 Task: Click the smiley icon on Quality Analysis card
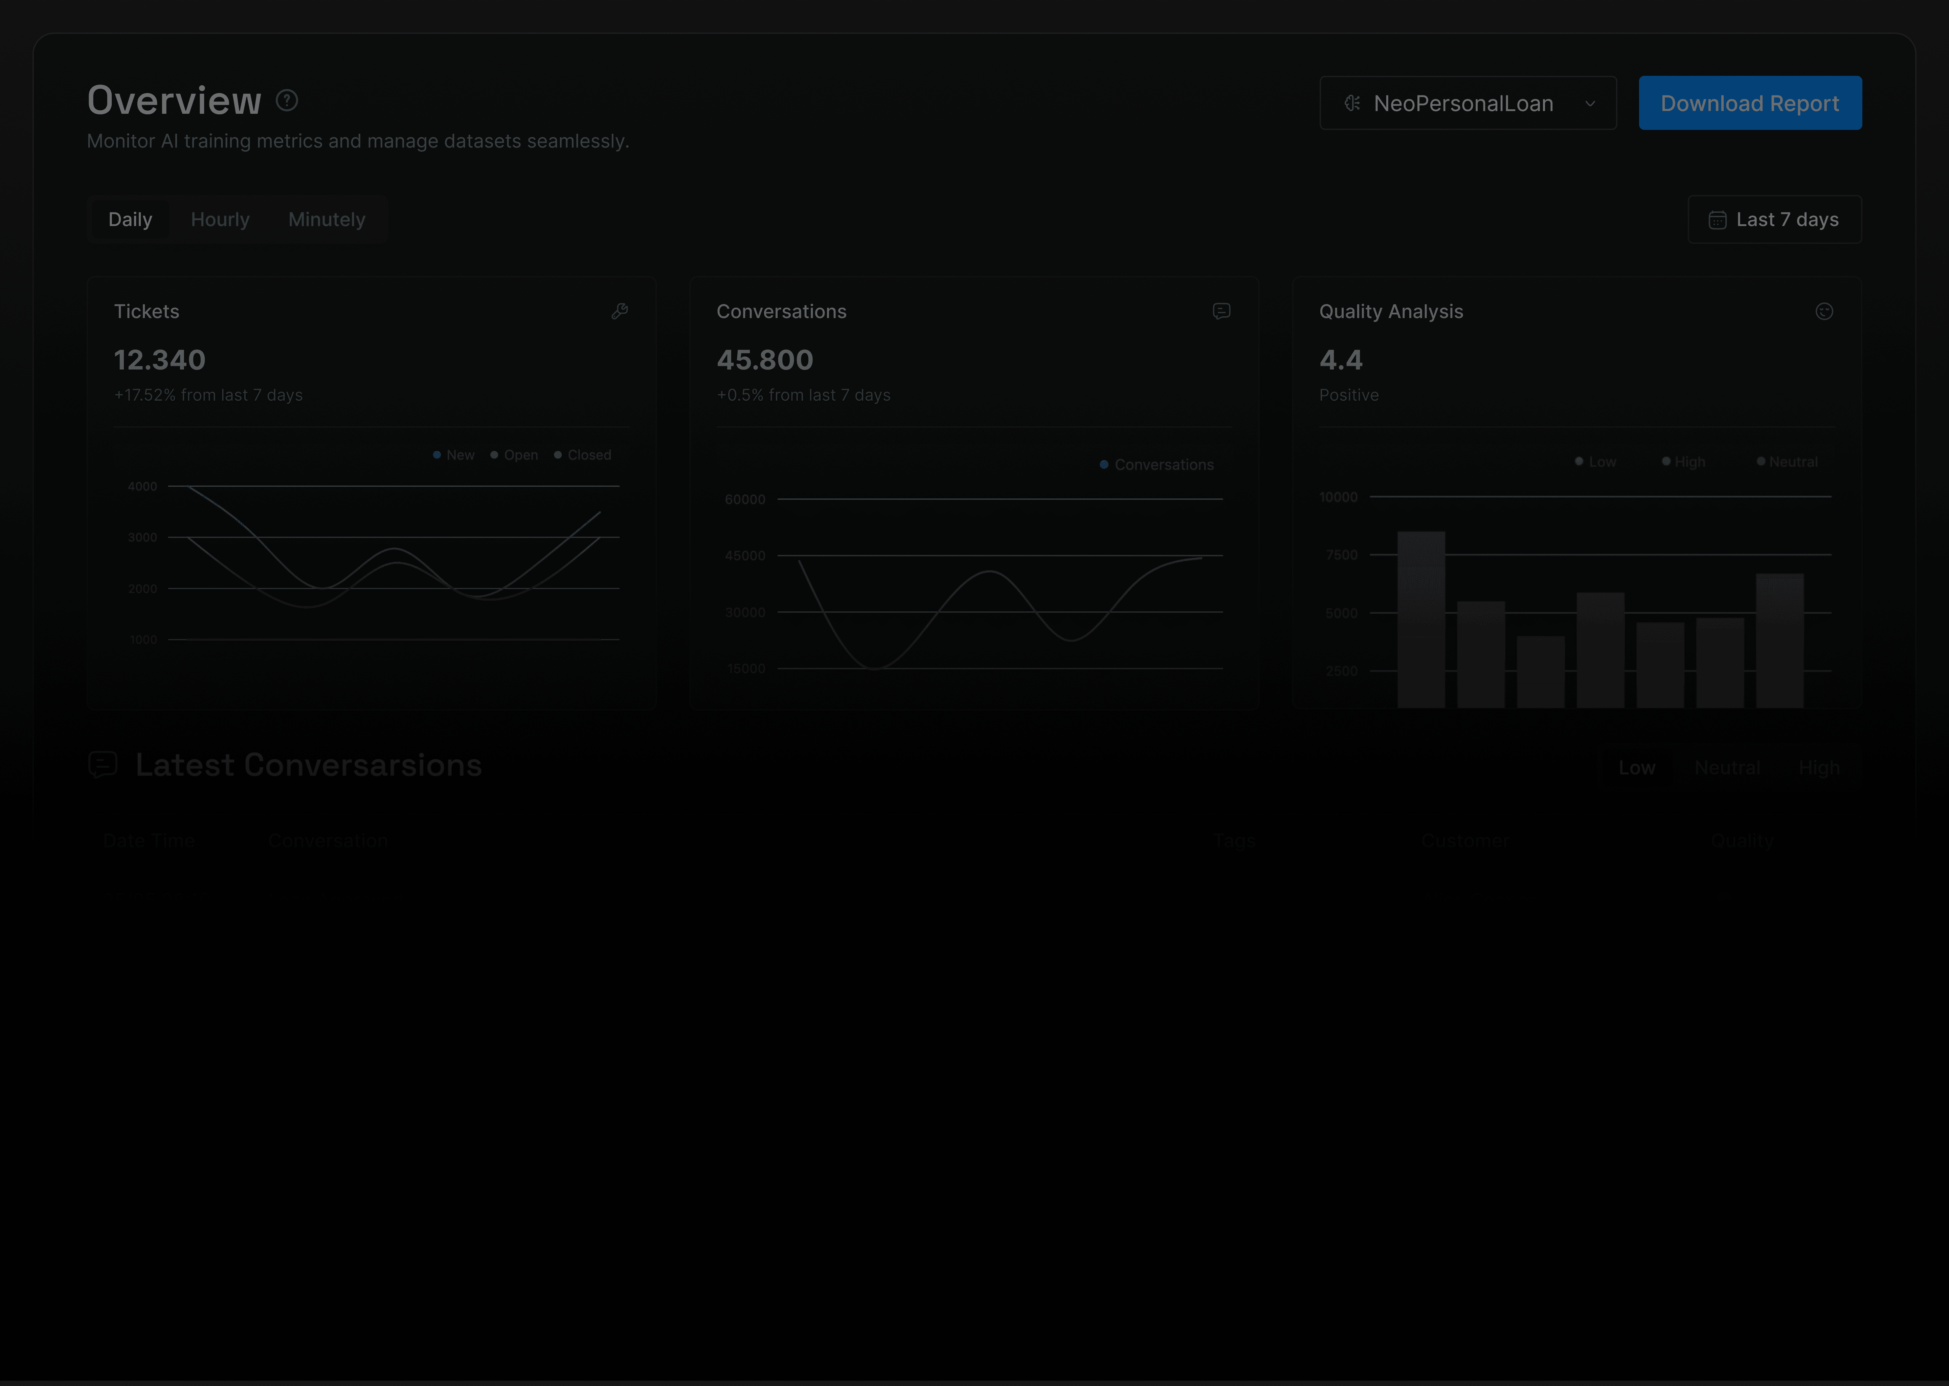[x=1824, y=312]
